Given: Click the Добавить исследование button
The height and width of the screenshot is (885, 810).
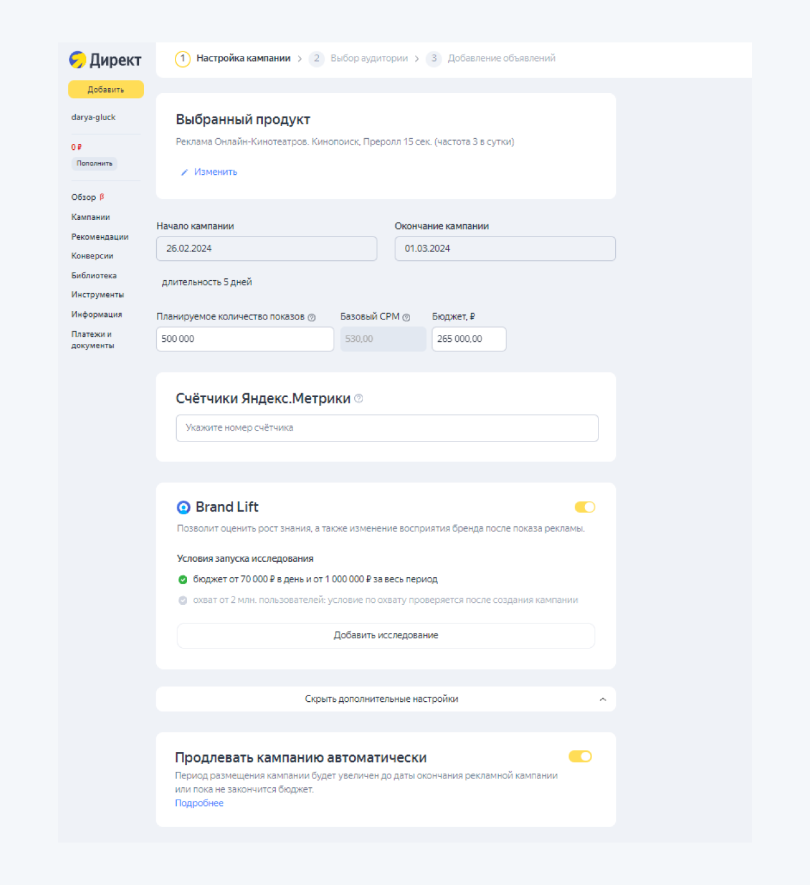Looking at the screenshot, I should pos(386,636).
